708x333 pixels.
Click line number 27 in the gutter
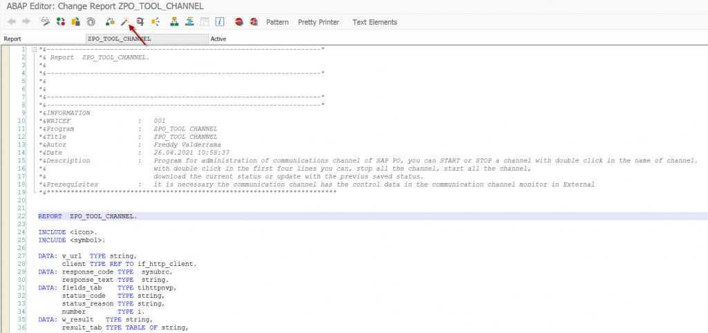point(22,256)
